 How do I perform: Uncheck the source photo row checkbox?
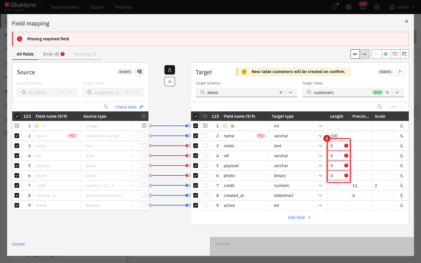click(17, 176)
